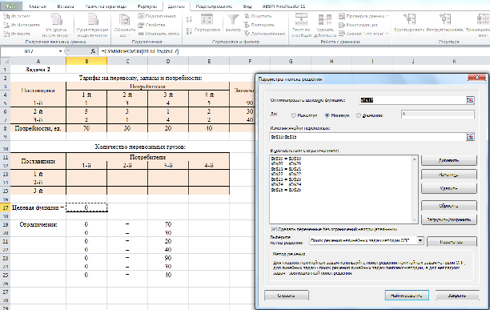490x310 pixels.
Task: Click range picker icon for objective field
Action: click(470, 100)
